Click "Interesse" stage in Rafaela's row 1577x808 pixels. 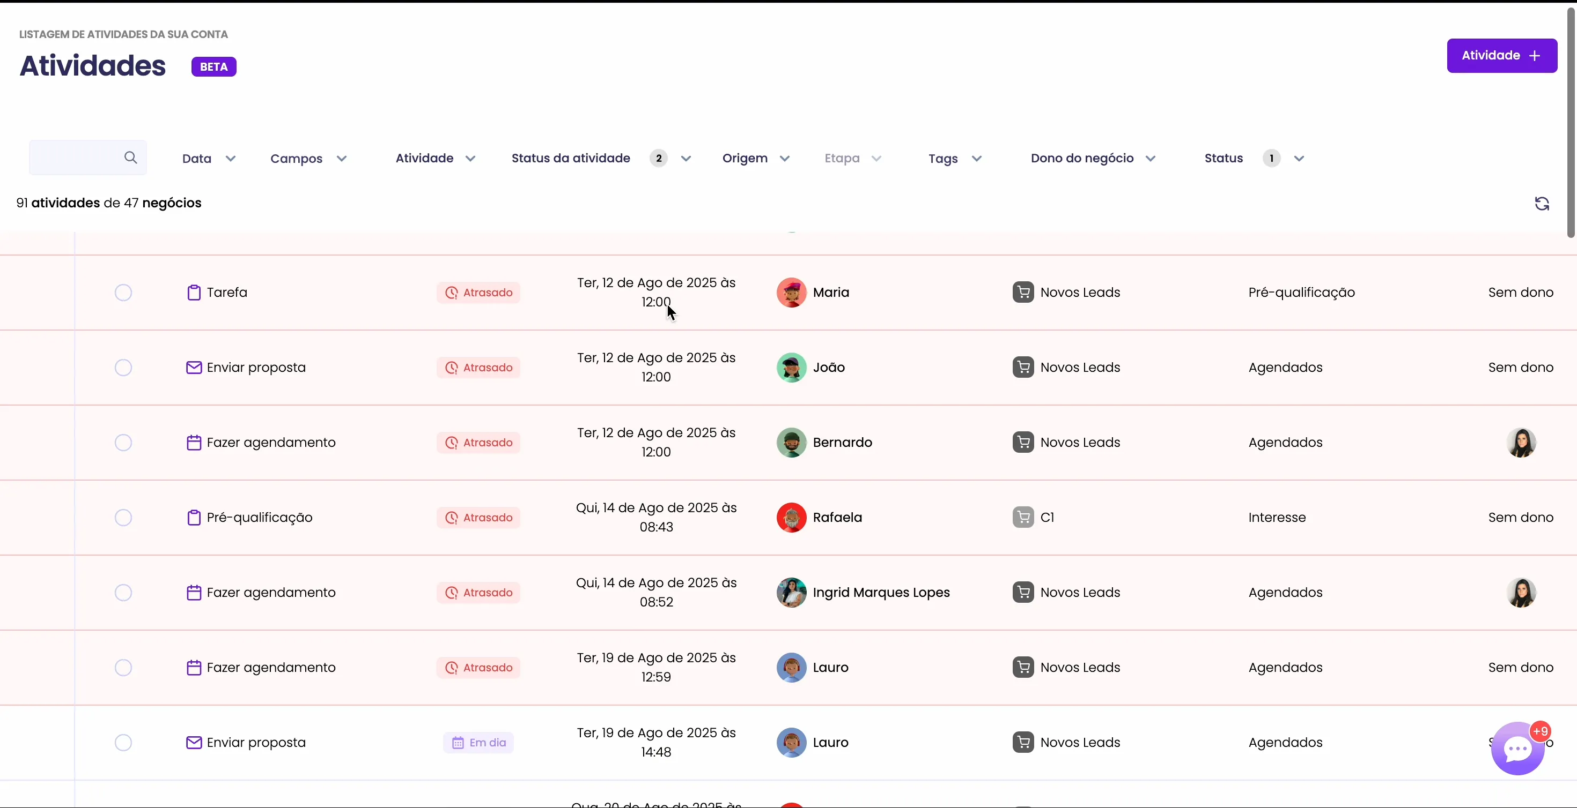click(x=1277, y=518)
